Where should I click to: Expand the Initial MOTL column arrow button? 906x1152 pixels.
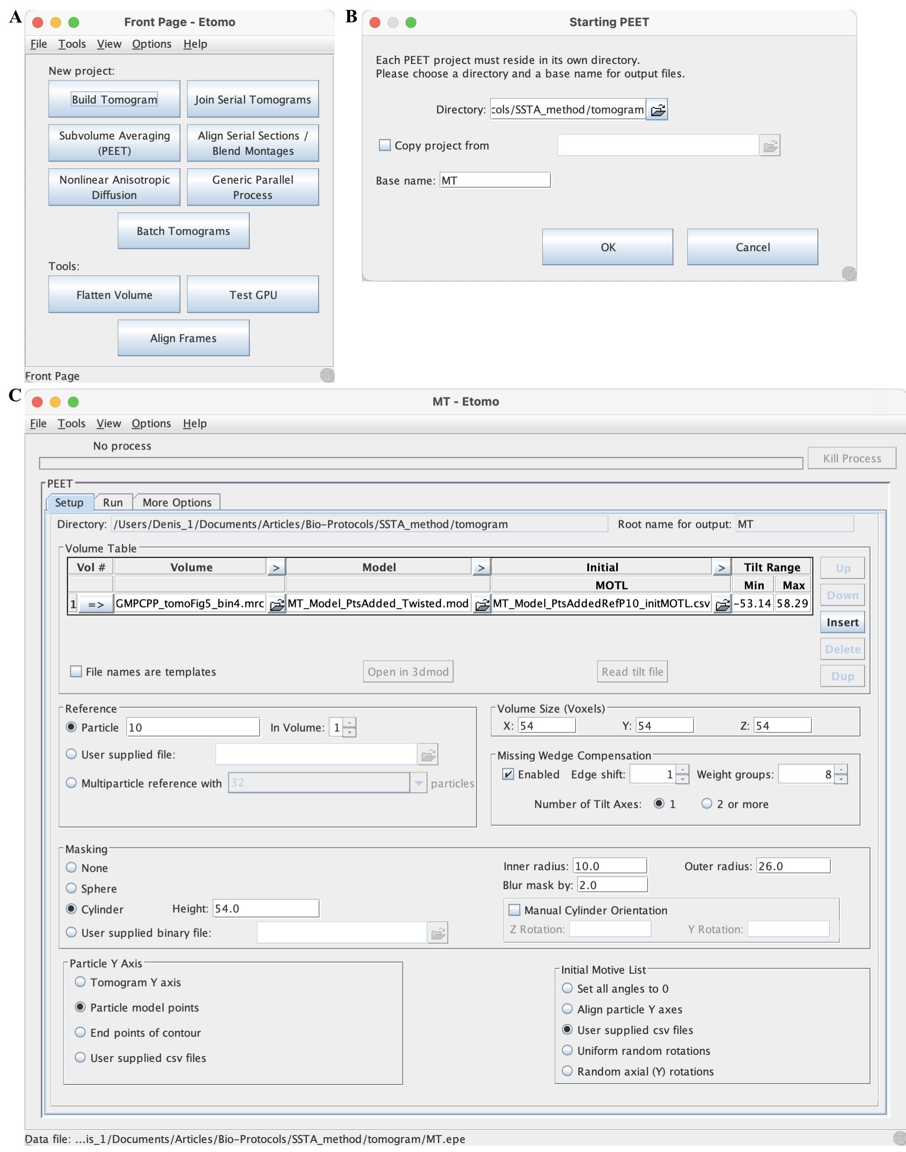[x=721, y=567]
